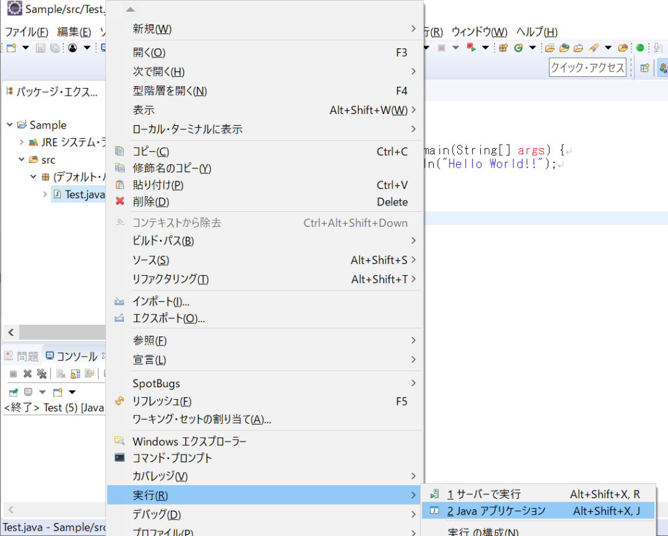Screen dimensions: 668x536
Task: Collapse the Sample project tree node
Action: [9, 125]
